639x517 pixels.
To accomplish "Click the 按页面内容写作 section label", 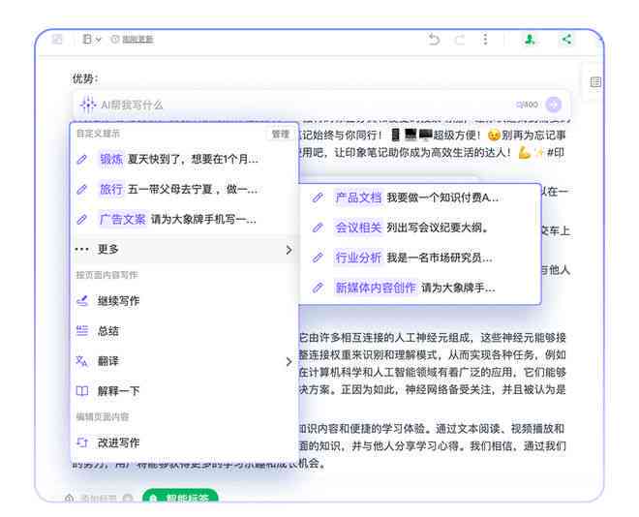I will click(x=106, y=275).
